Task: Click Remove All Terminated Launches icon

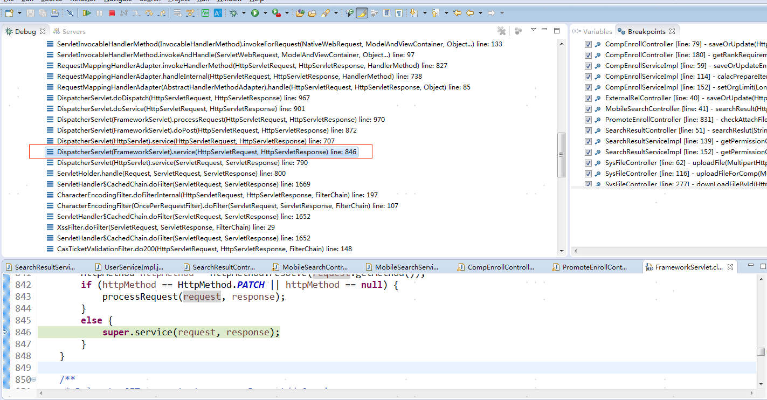Action: (501, 31)
